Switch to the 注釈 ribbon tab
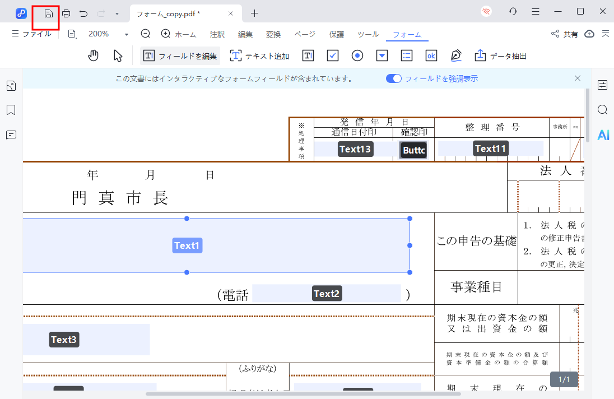 coord(217,34)
